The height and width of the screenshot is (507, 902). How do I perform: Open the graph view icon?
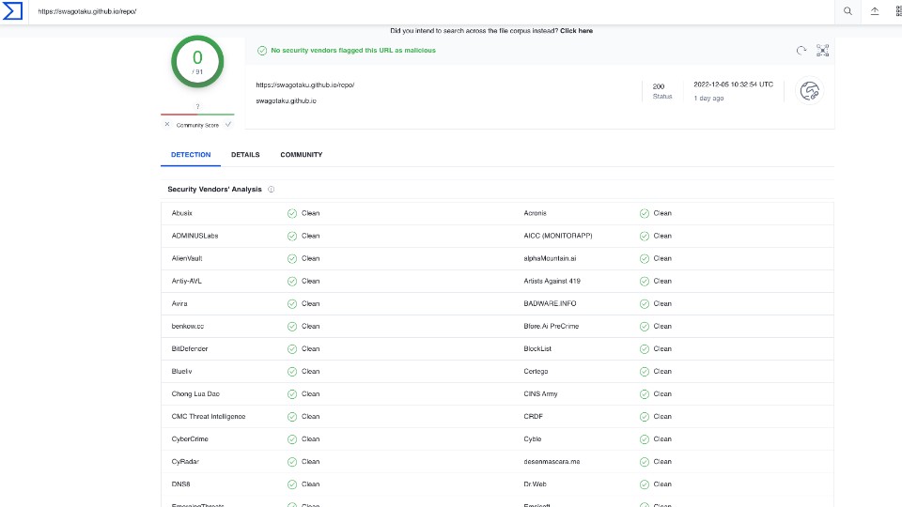point(823,51)
